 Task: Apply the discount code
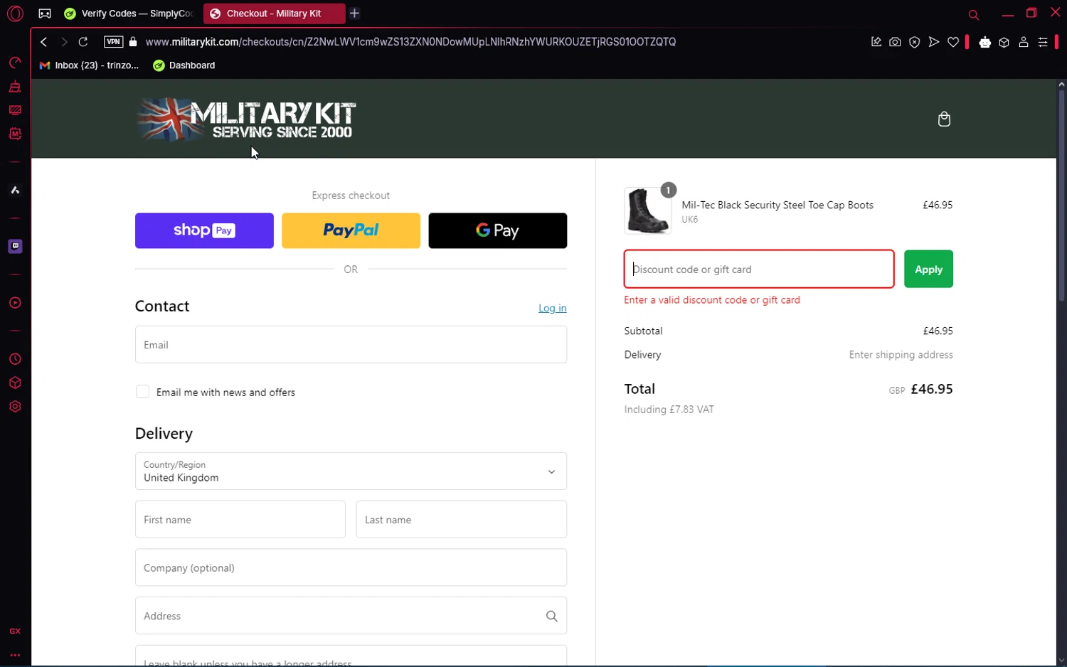928,270
